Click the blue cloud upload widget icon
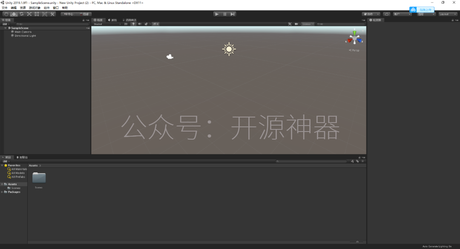460x249 pixels. tap(413, 10)
